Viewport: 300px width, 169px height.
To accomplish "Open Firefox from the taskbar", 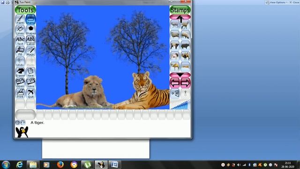I will click(x=60, y=165).
